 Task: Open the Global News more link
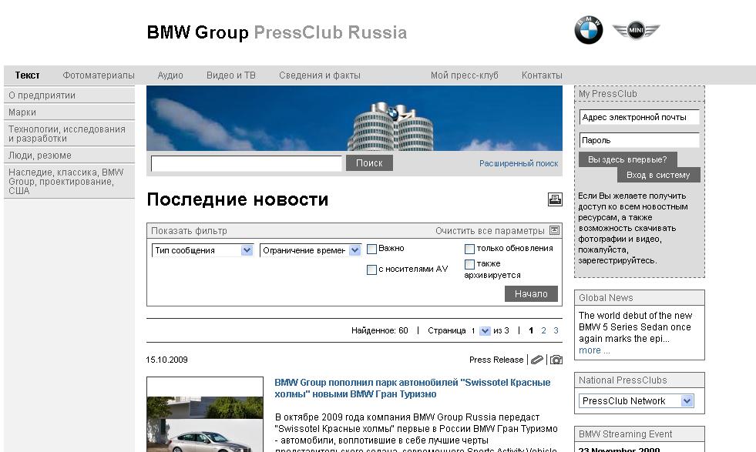coord(594,350)
